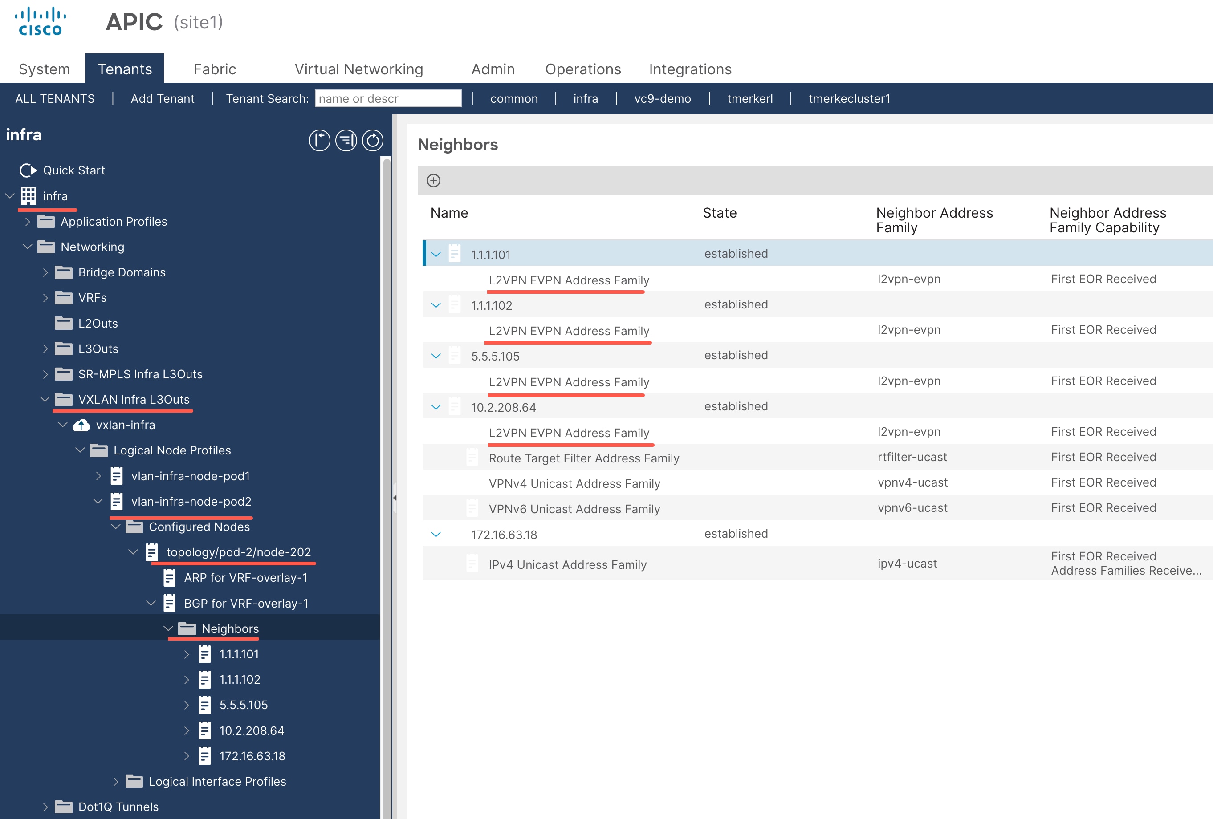Click the ARP for VRF-overlay-1 document icon
1213x819 pixels.
[169, 578]
